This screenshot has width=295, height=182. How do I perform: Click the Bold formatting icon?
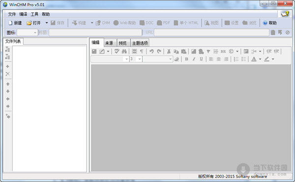(186, 59)
